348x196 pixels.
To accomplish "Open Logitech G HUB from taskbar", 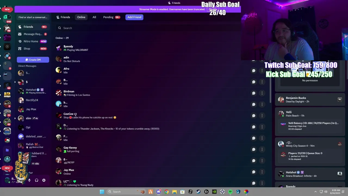I will pyautogui.click(x=206, y=192).
